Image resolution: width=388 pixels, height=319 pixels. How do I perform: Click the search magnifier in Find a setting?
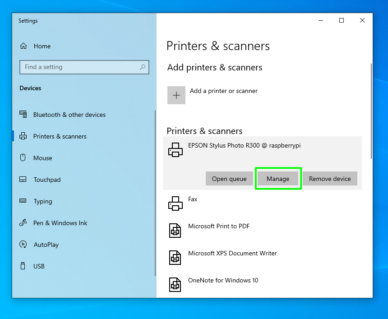point(143,67)
